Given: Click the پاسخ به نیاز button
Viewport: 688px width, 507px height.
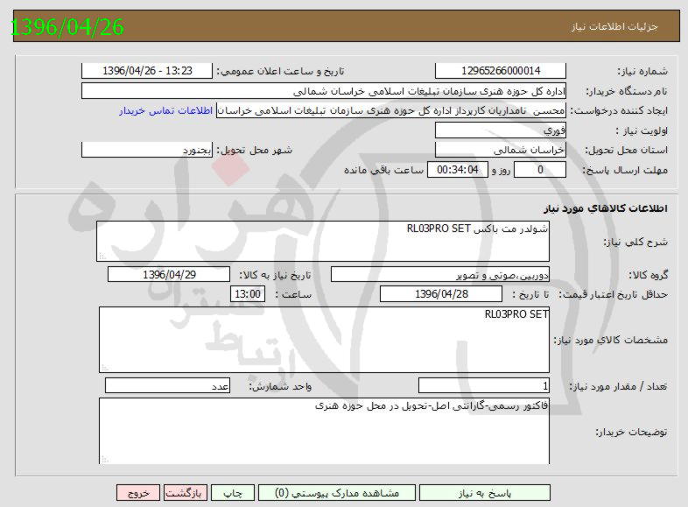Looking at the screenshot, I should tap(484, 493).
